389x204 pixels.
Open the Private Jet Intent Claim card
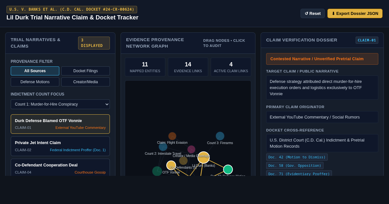pos(60,146)
